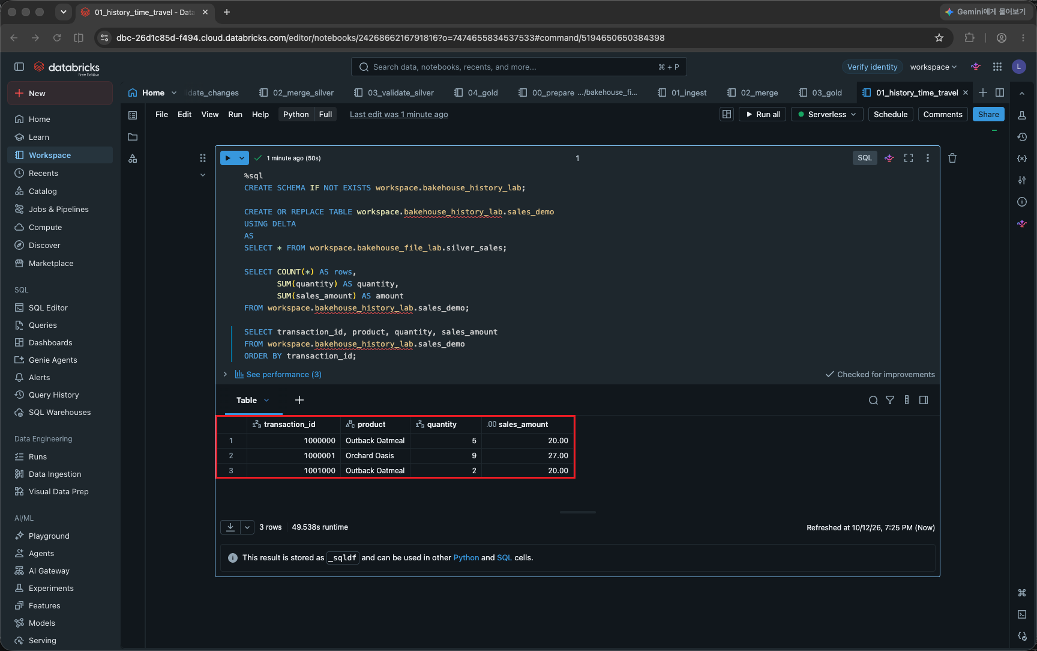Open the workspace folder browser panel
1037x651 pixels.
pos(133,137)
